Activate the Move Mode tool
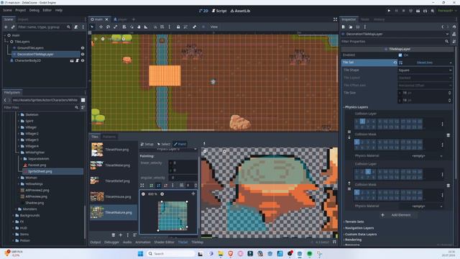Screen dimensions: 460x259 click(101, 27)
